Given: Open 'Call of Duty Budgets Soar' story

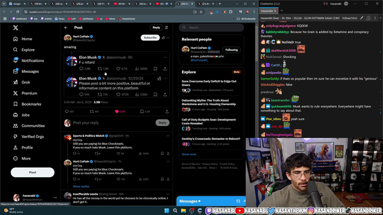Looking at the screenshot, I should coord(211,124).
